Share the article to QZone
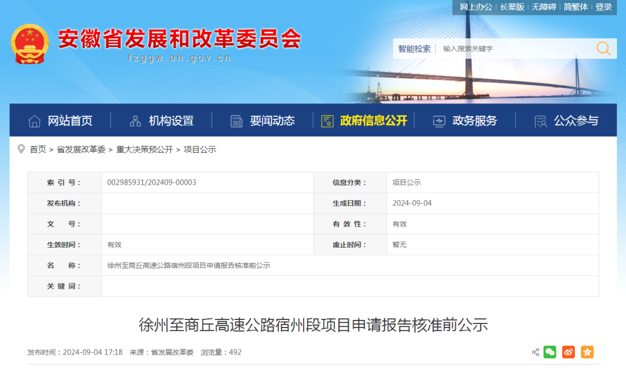626x372 pixels. [x=587, y=352]
